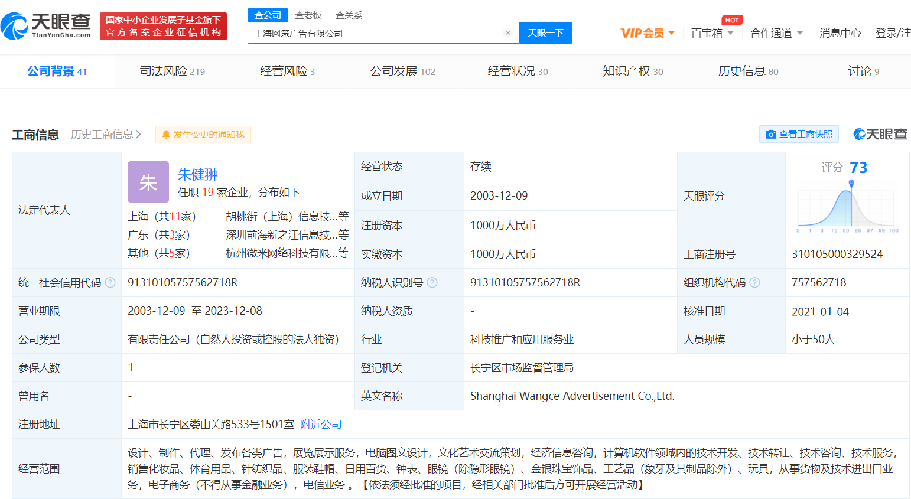Click help icon next to 纳税人识别号

[x=432, y=283]
